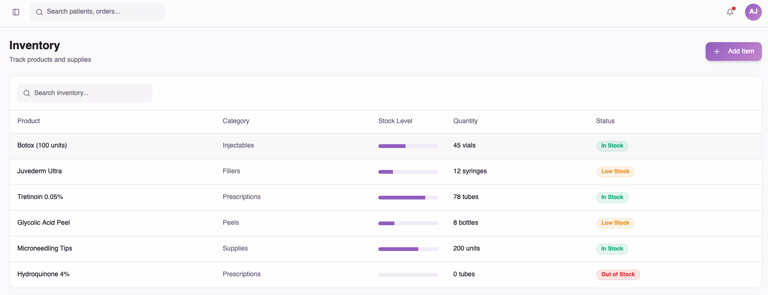Open the AJ user avatar menu
The width and height of the screenshot is (768, 295).
point(753,12)
